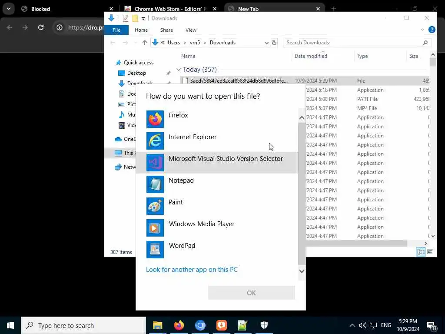Select Microsoft Visual Studio Version Selector

[x=217, y=163]
